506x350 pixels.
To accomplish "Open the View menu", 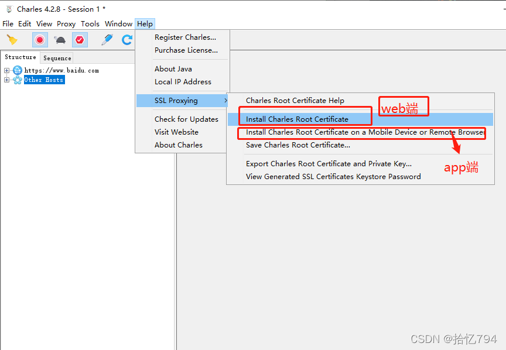I will [44, 24].
